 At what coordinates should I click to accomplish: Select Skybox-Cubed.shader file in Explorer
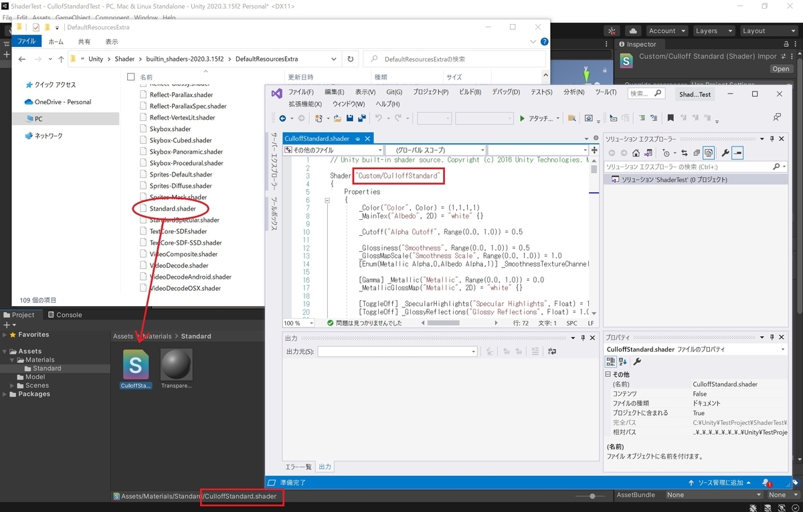[181, 140]
